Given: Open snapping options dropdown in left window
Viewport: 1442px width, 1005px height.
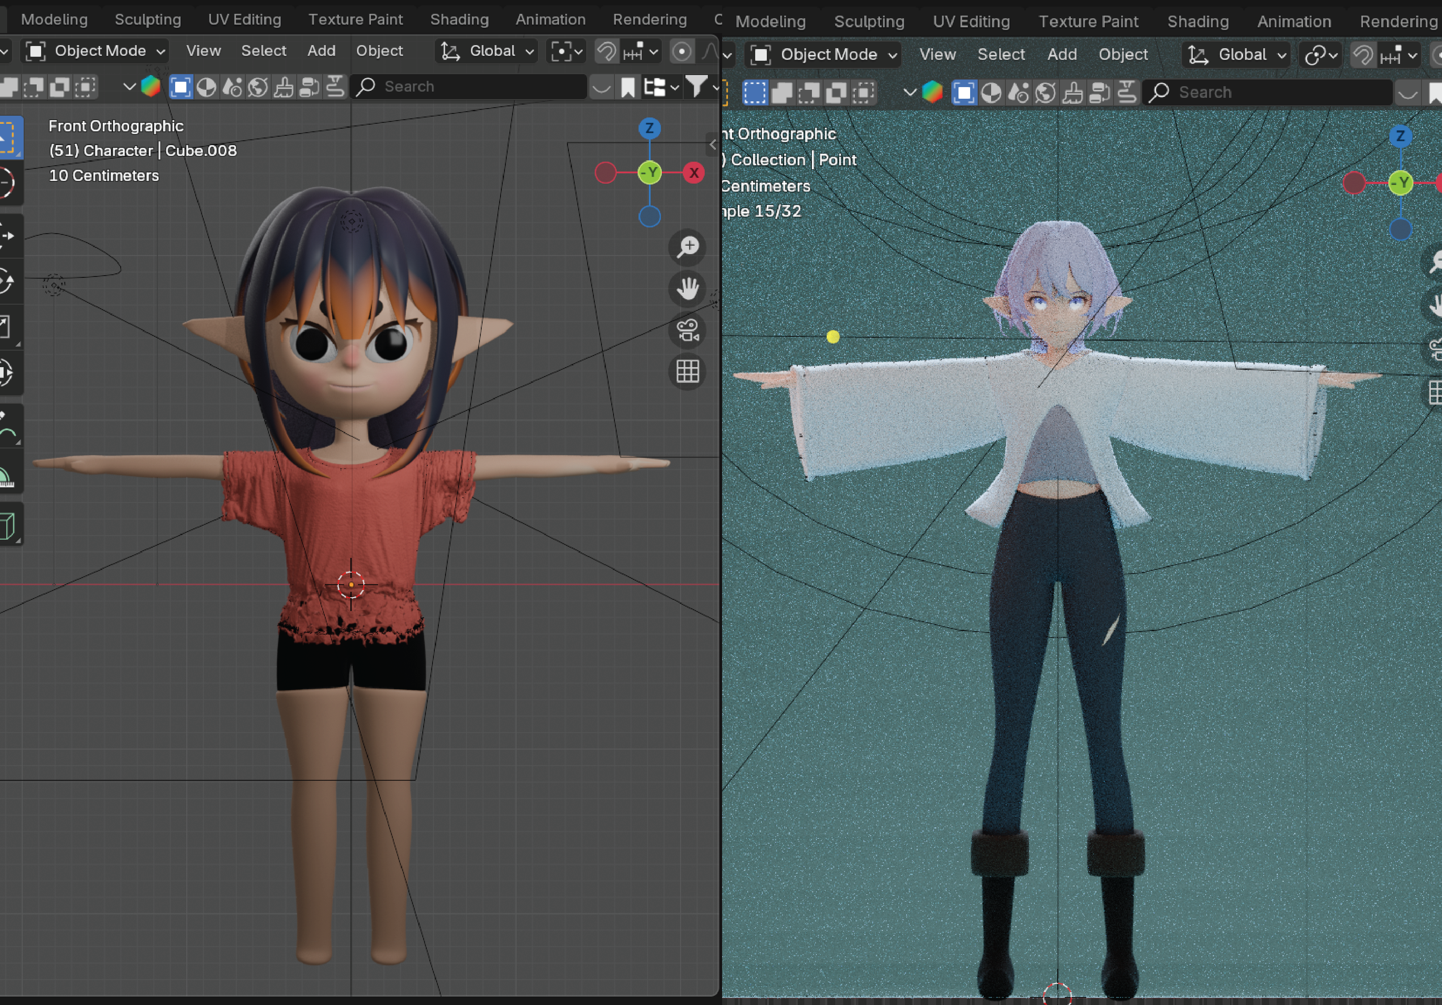Looking at the screenshot, I should [x=641, y=51].
